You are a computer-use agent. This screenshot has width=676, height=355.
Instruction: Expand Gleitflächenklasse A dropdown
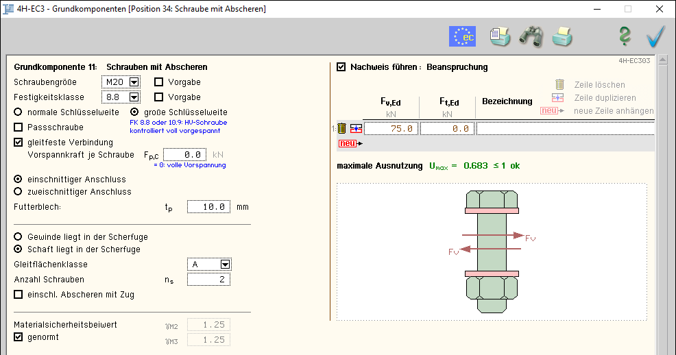click(224, 265)
